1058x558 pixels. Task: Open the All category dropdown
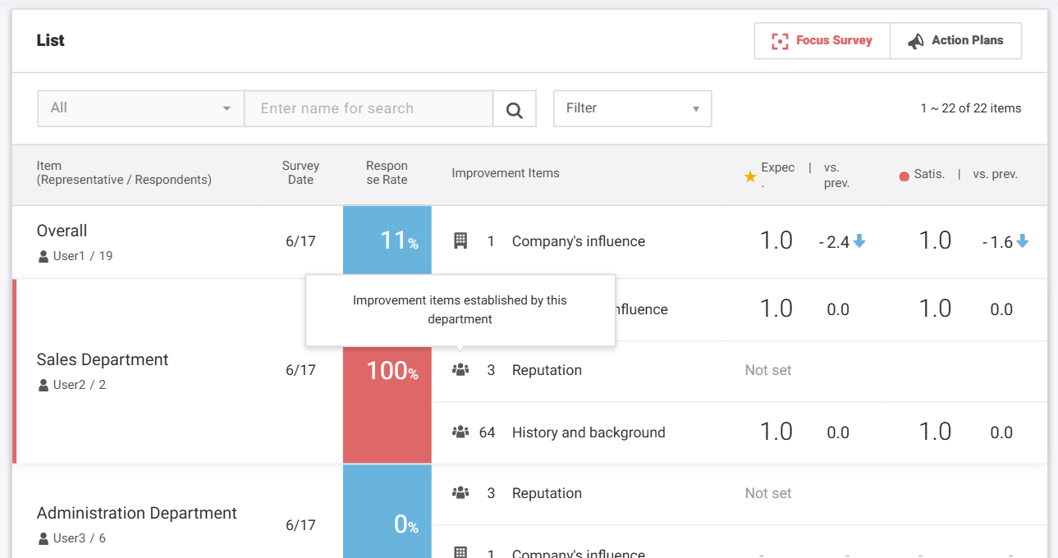(140, 108)
